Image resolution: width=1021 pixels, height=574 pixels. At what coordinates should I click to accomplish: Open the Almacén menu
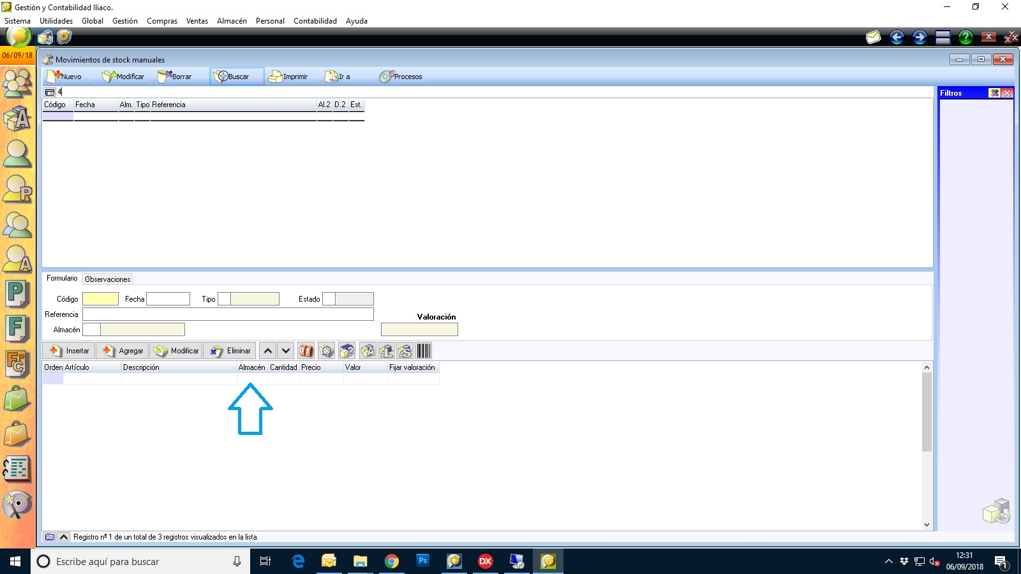pos(232,21)
